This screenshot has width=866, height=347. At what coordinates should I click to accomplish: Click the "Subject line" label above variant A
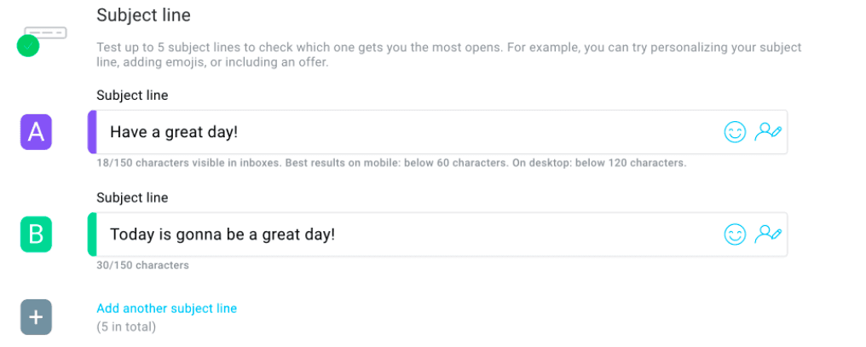tap(132, 95)
